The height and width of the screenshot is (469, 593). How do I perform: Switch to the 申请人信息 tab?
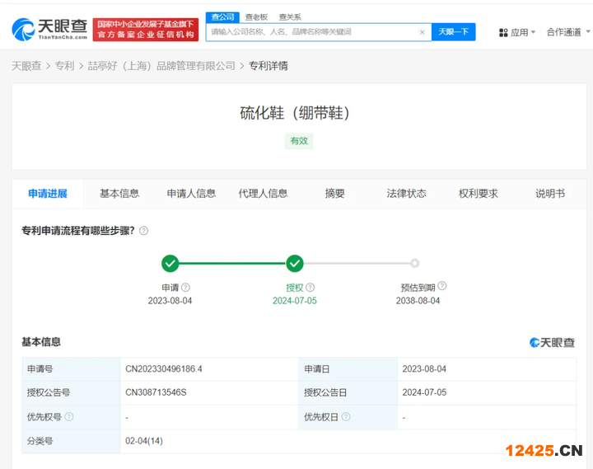click(x=191, y=194)
